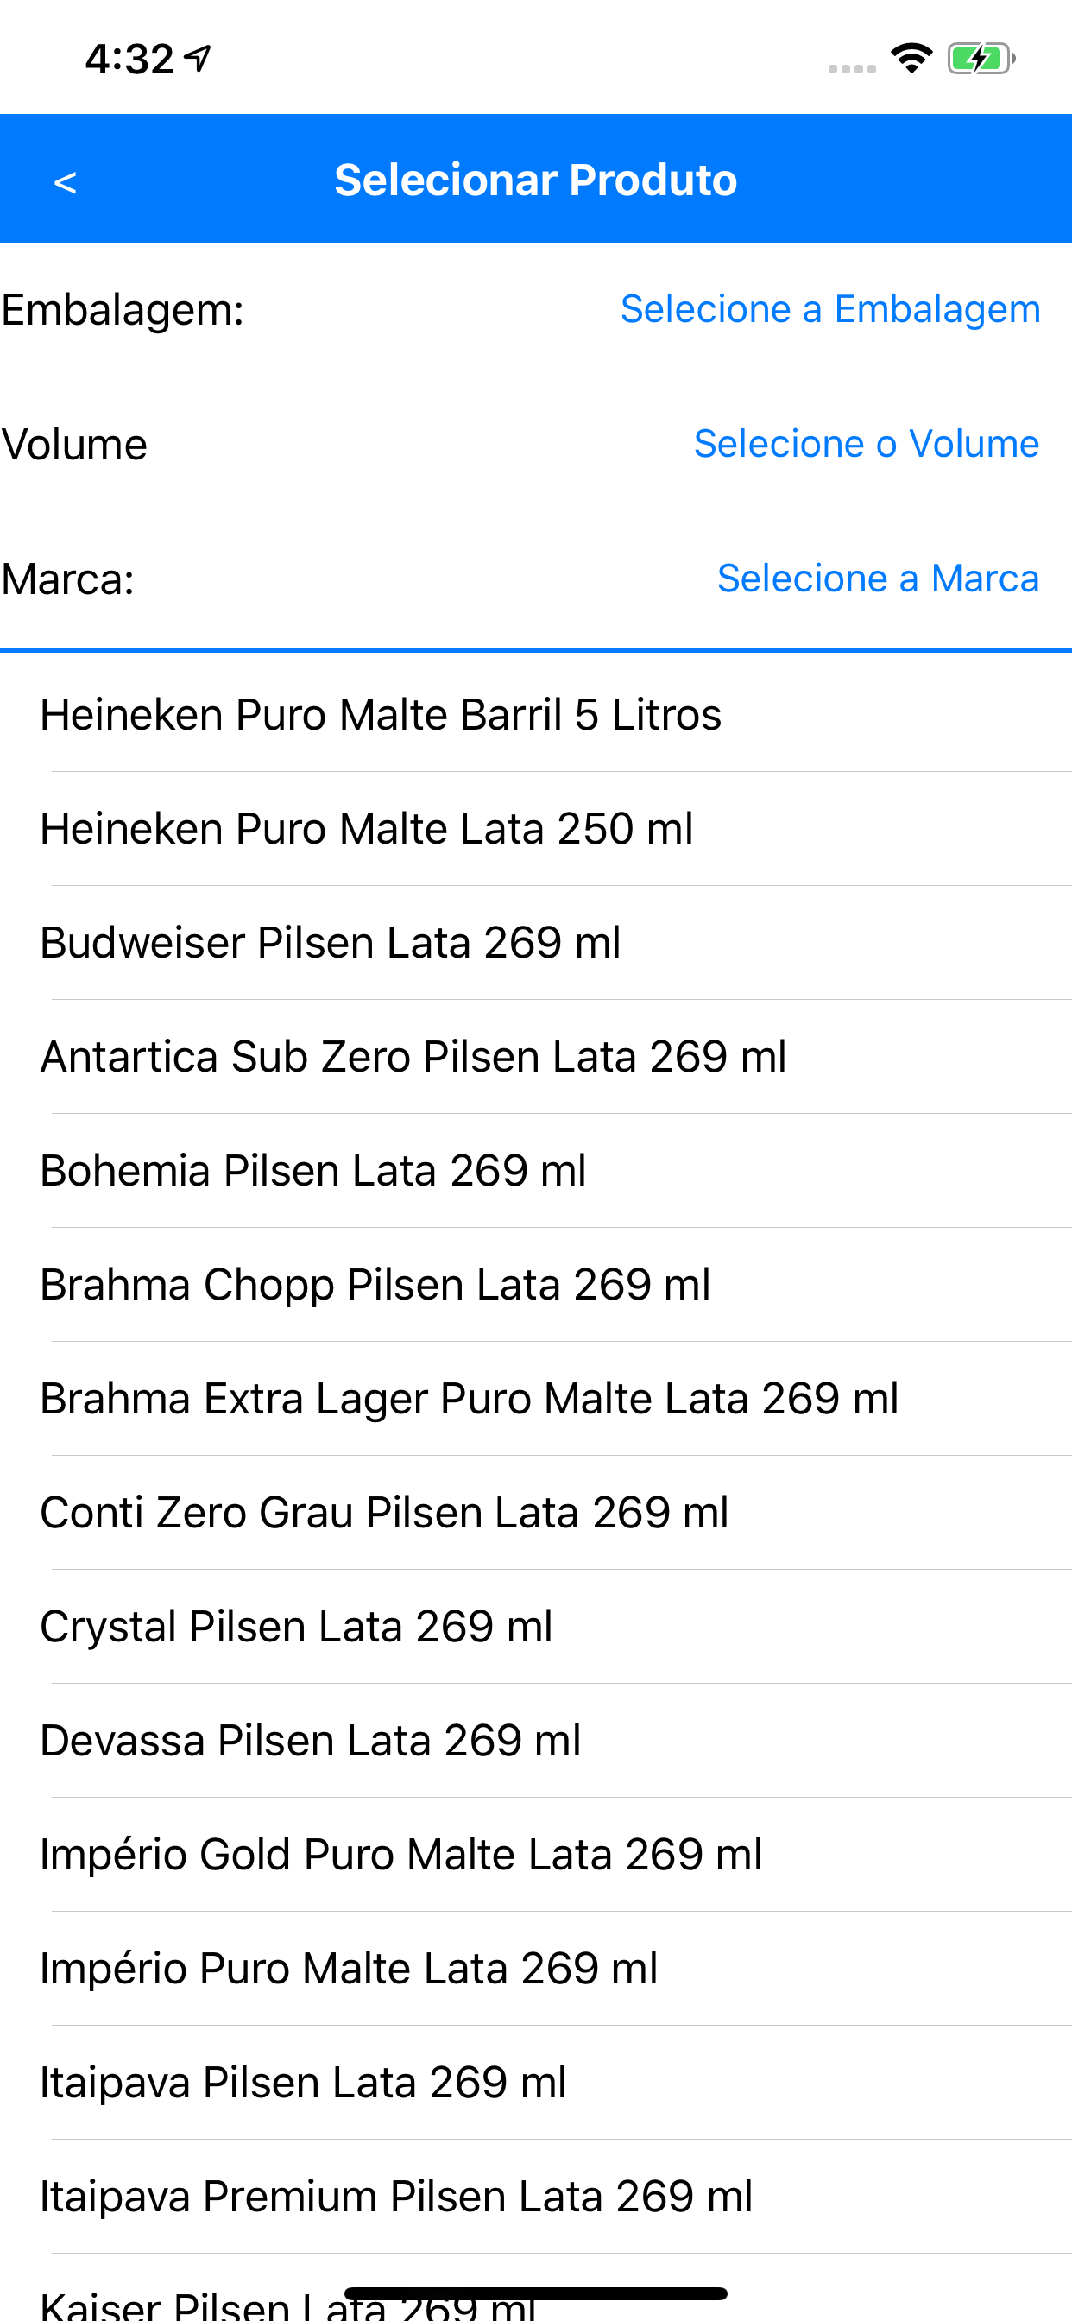Tap the location arrow beside the time
This screenshot has height=2321, width=1072.
pyautogui.click(x=198, y=59)
